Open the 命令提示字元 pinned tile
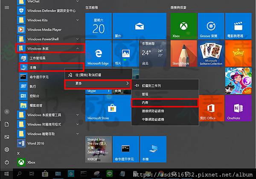Image resolution: width=256 pixels, height=179 pixels. click(x=126, y=149)
